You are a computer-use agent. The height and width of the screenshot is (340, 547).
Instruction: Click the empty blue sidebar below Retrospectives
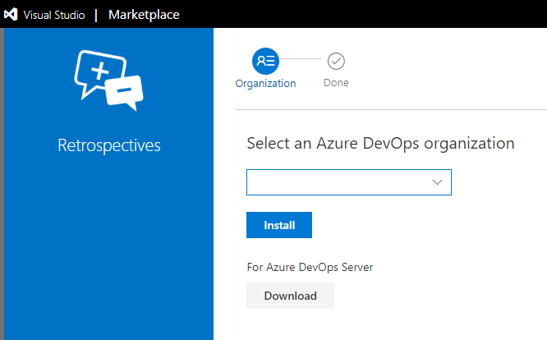108,247
